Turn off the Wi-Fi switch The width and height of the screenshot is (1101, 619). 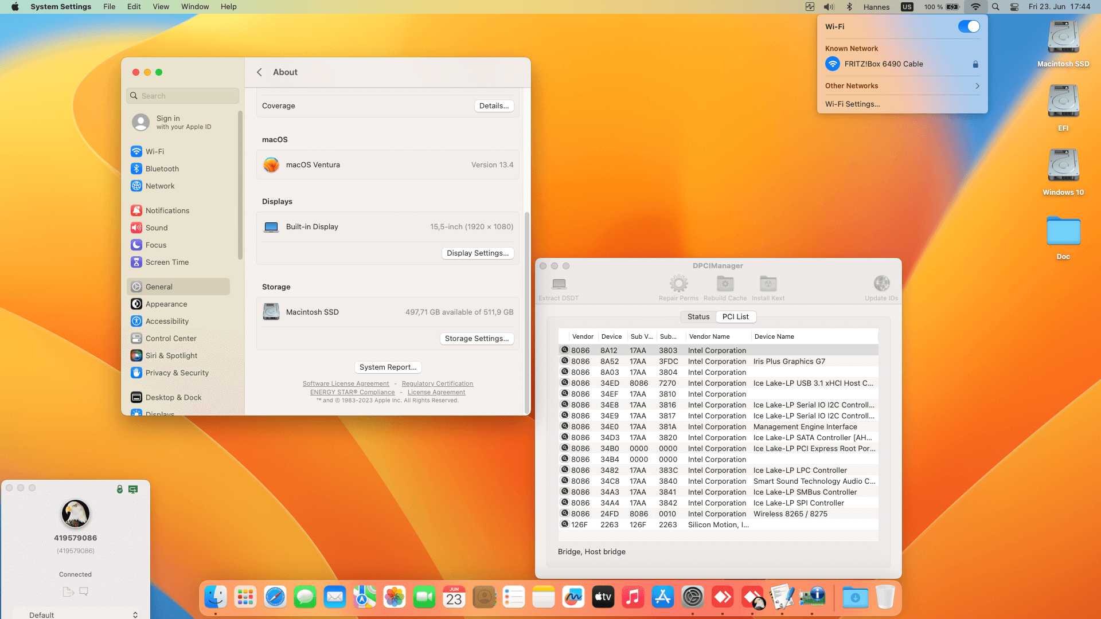click(969, 26)
